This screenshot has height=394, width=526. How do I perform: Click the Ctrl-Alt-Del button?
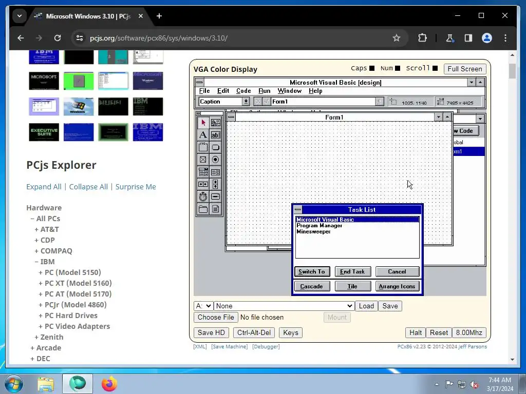click(254, 332)
